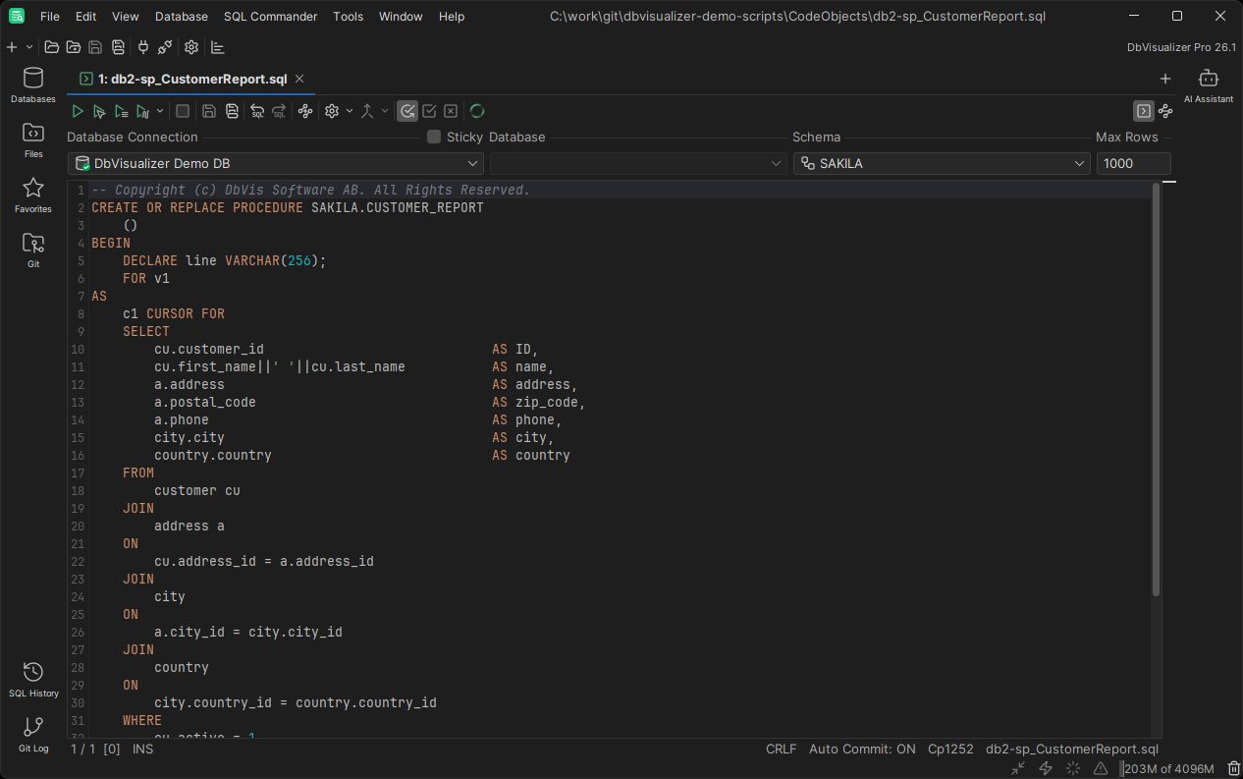Open the Git sidebar panel
The height and width of the screenshot is (779, 1243).
click(x=33, y=250)
